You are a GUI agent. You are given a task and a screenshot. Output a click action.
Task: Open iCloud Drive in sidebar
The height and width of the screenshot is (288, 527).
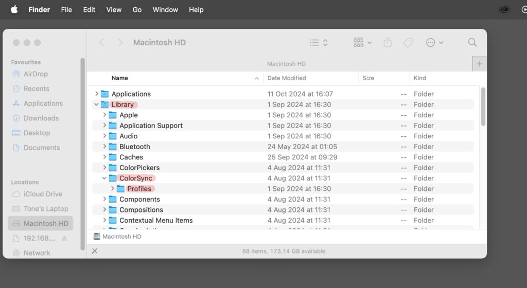click(x=37, y=194)
